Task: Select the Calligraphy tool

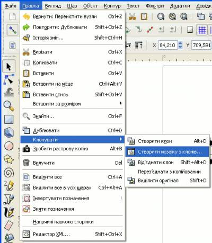Action: pyautogui.click(x=8, y=212)
